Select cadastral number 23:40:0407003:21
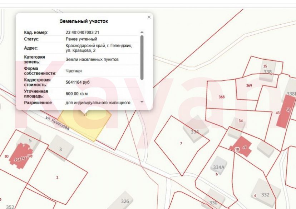 82,33
